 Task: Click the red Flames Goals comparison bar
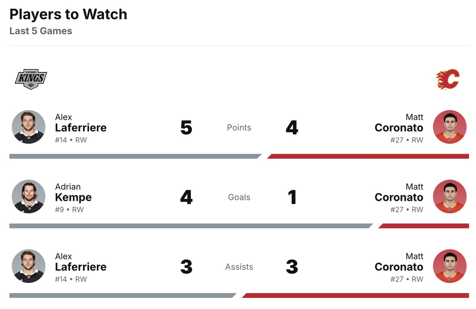(424, 226)
